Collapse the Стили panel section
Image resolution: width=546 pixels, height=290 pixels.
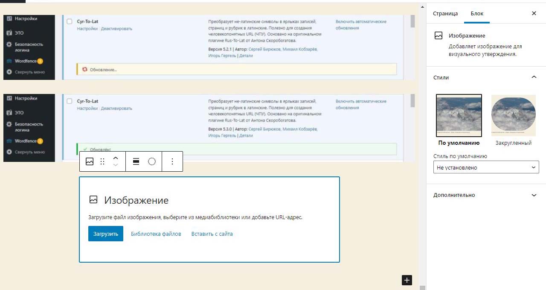tap(533, 77)
